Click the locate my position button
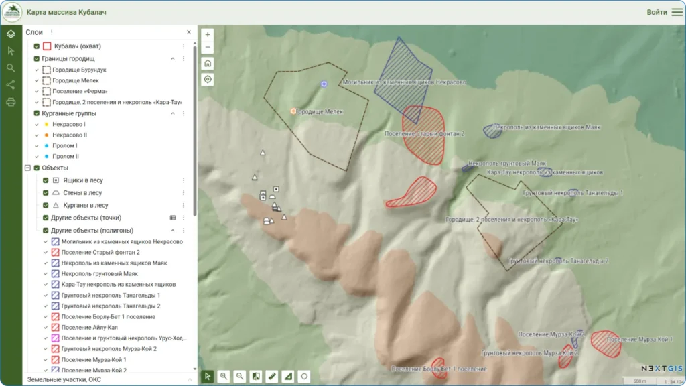 point(208,79)
